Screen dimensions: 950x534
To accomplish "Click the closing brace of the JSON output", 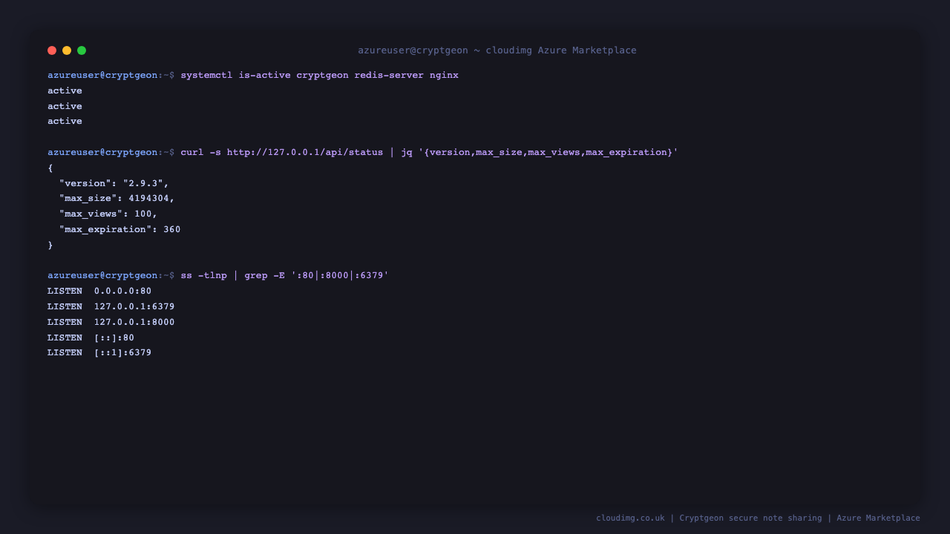I will 50,245.
